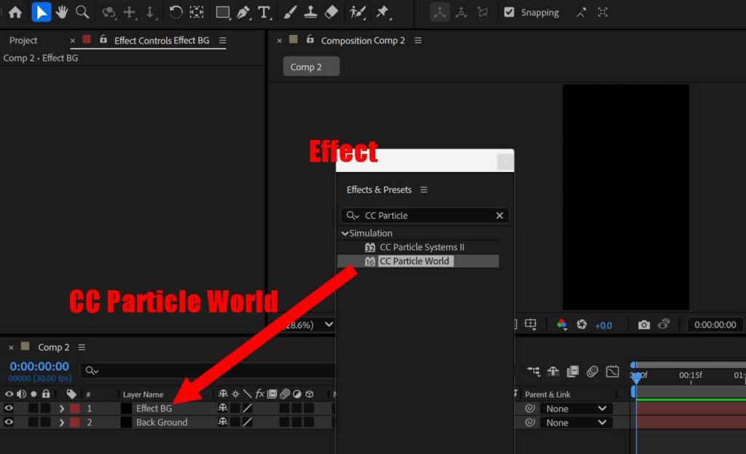Choose Local Axis mode icon
This screenshot has width=746, height=454.
[x=439, y=12]
